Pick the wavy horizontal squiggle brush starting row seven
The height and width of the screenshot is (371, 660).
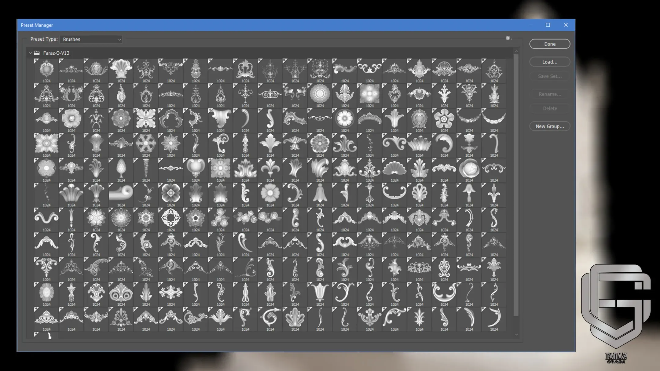46,218
